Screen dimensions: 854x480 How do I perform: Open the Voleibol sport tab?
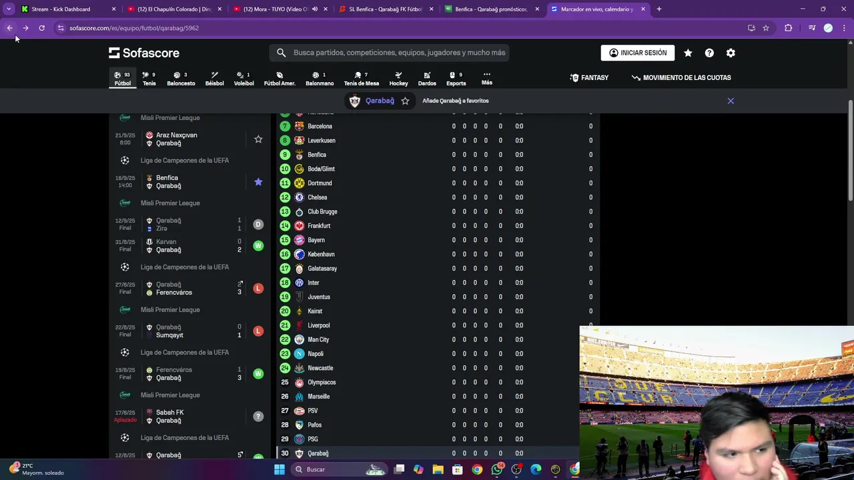pos(244,79)
